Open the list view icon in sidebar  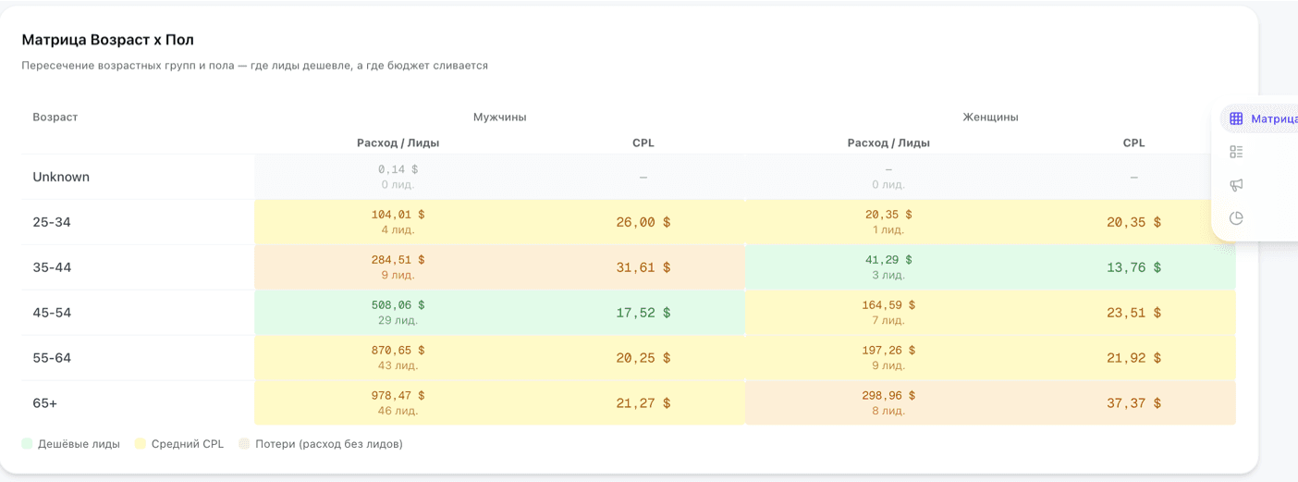1236,152
